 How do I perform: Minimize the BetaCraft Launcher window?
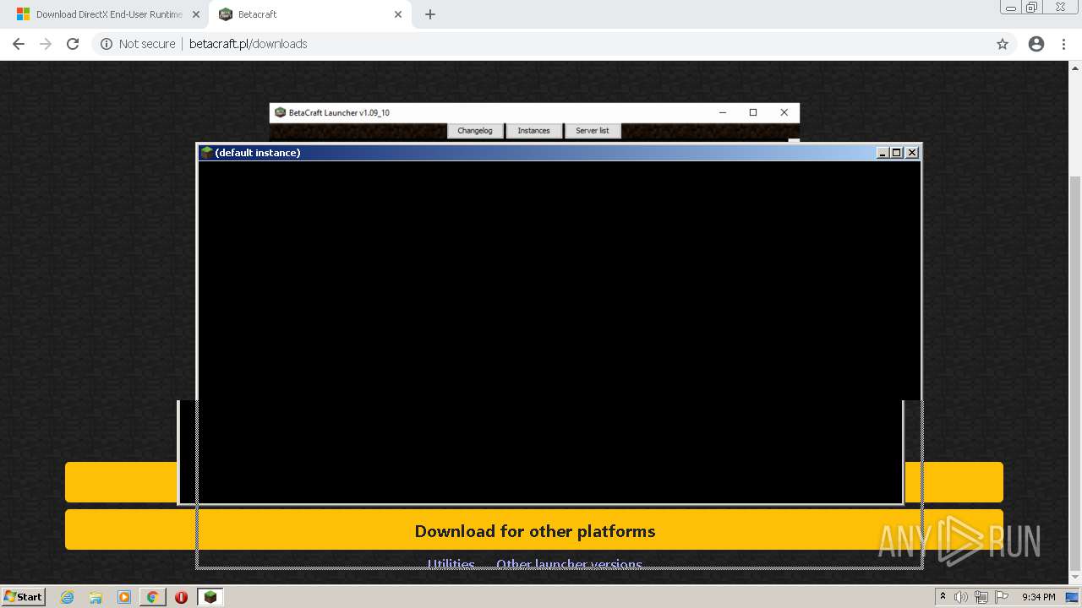click(x=723, y=112)
